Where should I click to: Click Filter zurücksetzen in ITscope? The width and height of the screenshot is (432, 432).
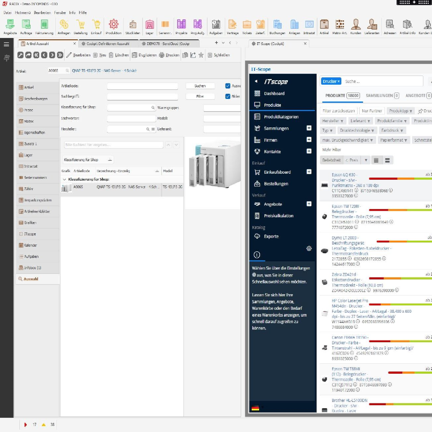point(339,111)
